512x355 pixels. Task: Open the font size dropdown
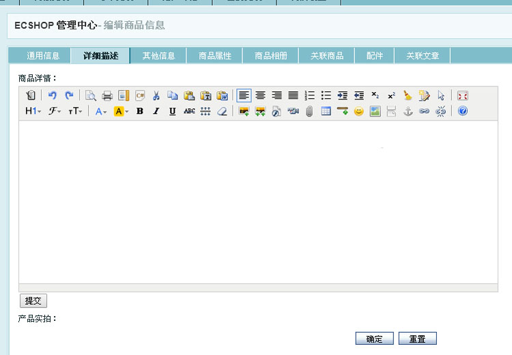click(75, 111)
